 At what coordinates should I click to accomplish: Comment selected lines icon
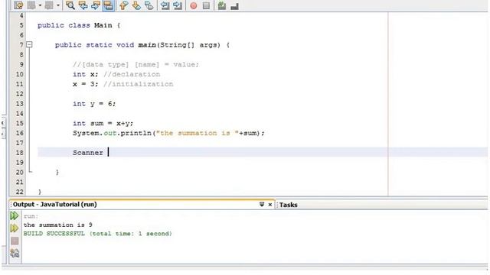tap(222, 5)
